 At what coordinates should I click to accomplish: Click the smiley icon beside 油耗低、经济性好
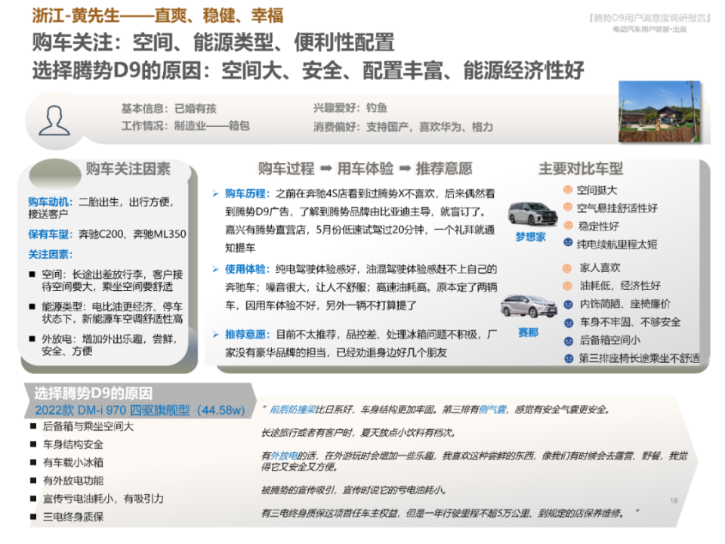coord(567,286)
